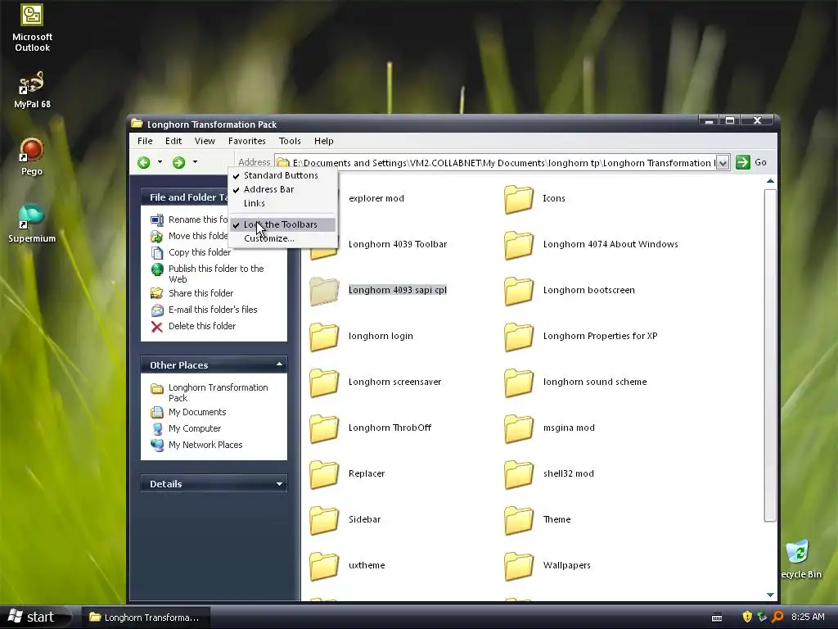The image size is (838, 629).
Task: Open the Tools menu
Action: [x=290, y=141]
